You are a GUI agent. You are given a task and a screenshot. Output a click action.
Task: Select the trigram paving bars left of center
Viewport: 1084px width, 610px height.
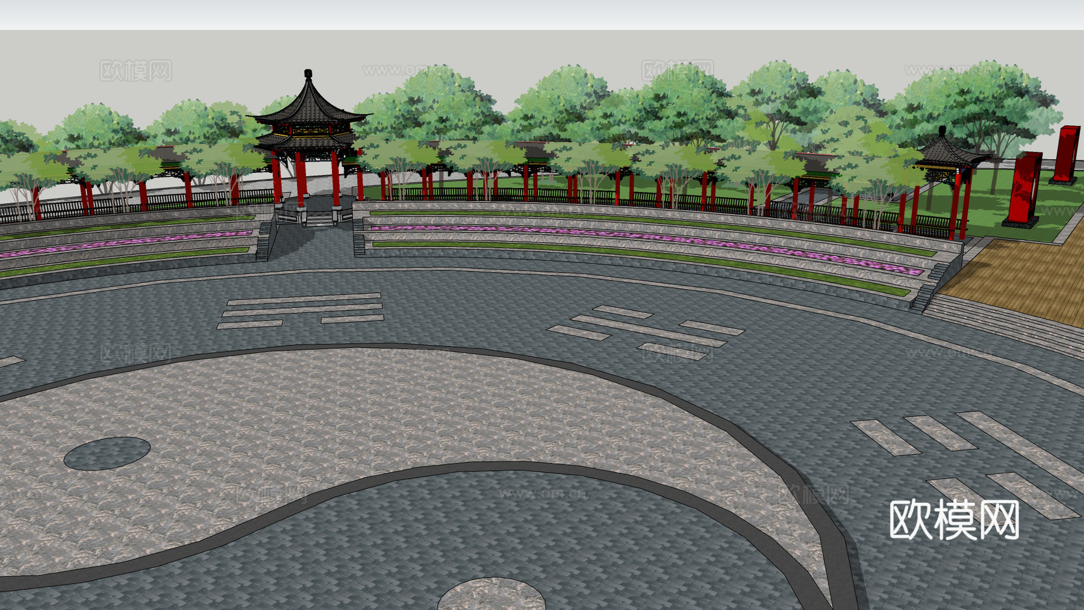click(x=301, y=311)
